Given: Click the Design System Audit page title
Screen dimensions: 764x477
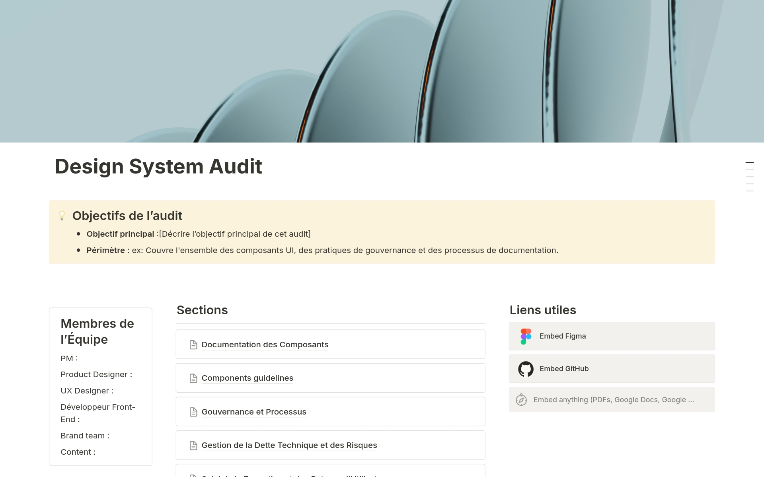Looking at the screenshot, I should point(158,166).
